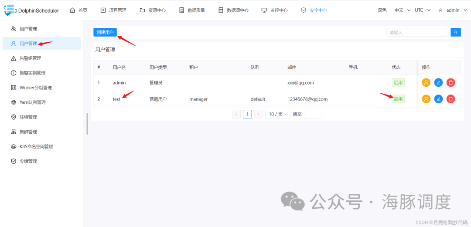Open 令牌管理 in sidebar
This screenshot has height=227, width=471.
tap(41, 161)
